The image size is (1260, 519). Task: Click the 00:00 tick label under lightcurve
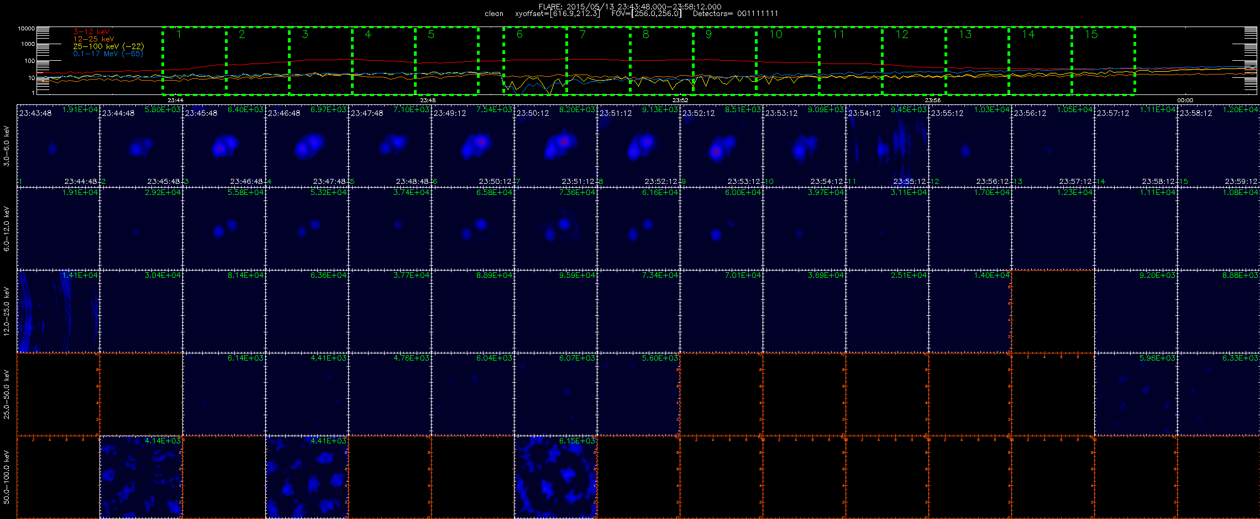1185,100
